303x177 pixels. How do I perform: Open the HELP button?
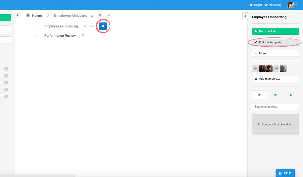[285, 173]
